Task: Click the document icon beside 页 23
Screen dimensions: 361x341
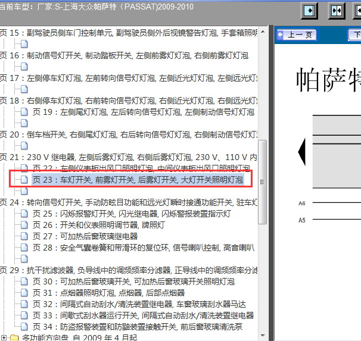Action: click(24, 180)
